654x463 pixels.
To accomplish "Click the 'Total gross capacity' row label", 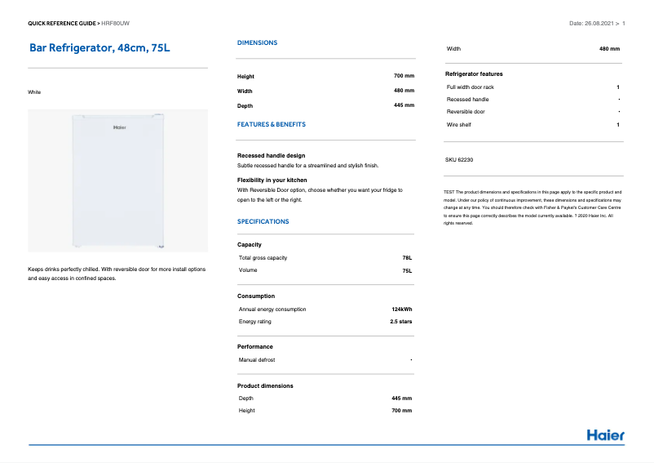I will [263, 258].
